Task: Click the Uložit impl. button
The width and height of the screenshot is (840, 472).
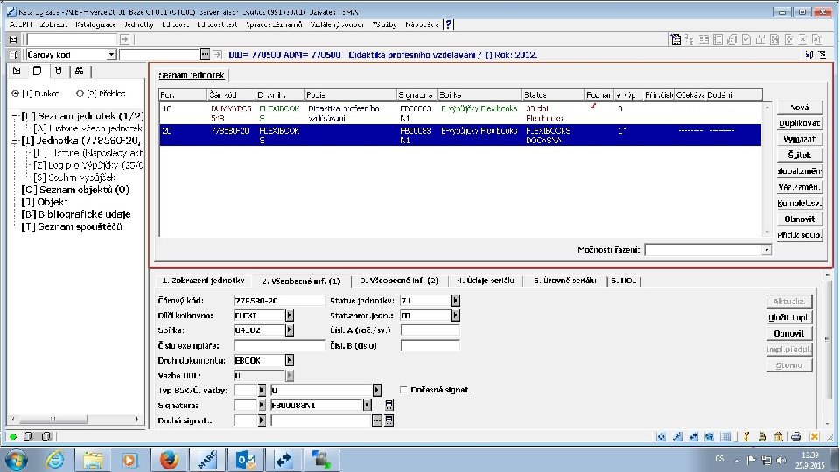Action: (789, 317)
